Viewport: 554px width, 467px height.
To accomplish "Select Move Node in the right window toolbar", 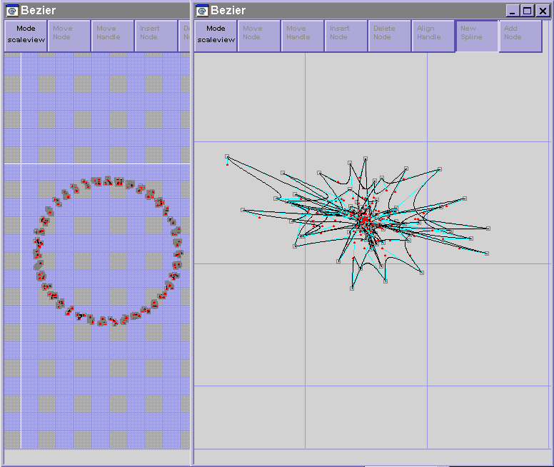I will click(259, 35).
